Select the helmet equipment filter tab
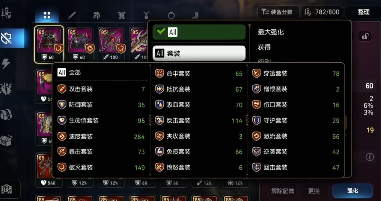This screenshot has width=381, height=201. pos(96,15)
